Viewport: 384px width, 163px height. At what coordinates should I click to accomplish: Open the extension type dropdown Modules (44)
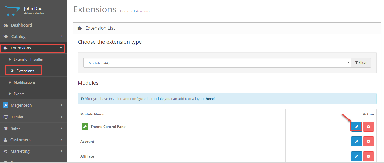click(x=217, y=63)
